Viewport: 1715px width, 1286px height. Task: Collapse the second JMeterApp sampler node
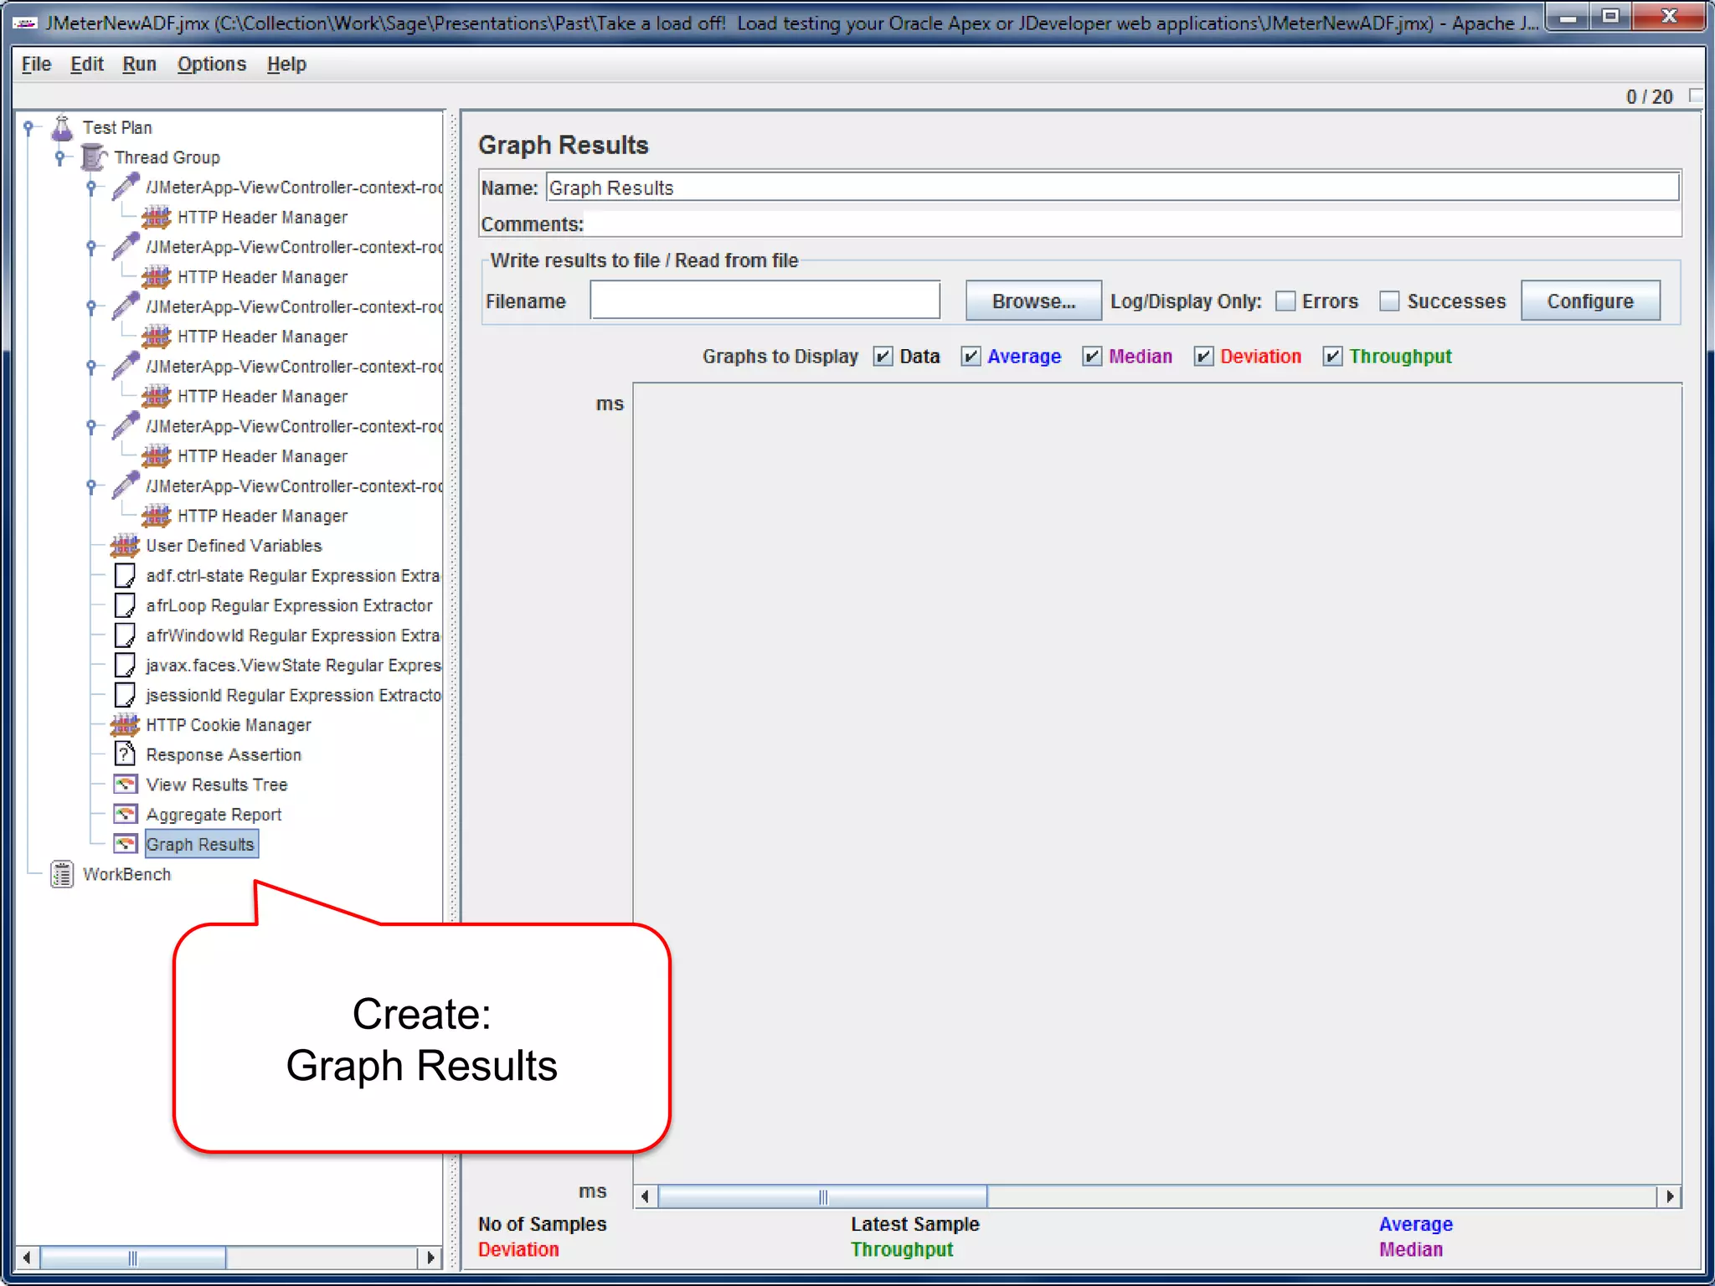[91, 247]
